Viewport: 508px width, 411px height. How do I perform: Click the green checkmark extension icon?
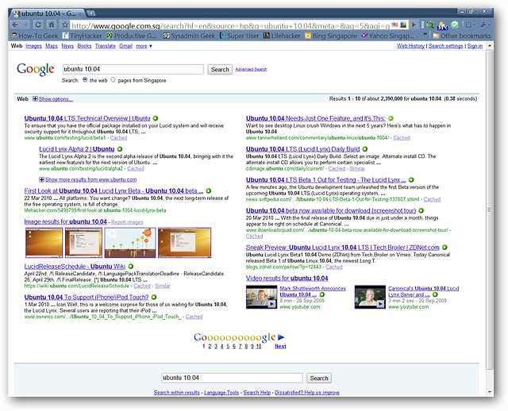455,25
